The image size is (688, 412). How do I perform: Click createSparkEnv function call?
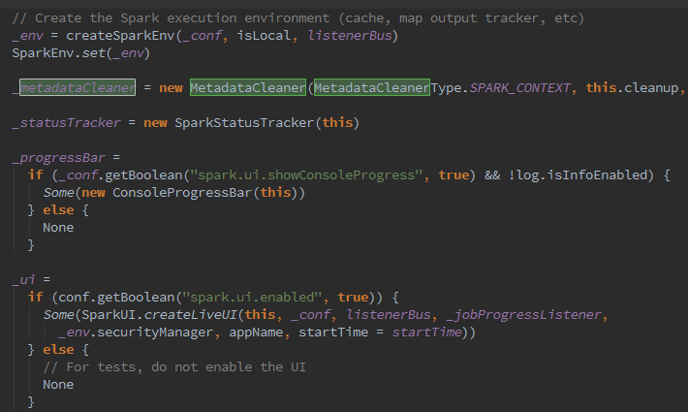click(121, 36)
